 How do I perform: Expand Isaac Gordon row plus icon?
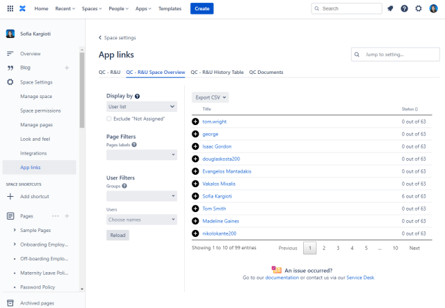pos(195,146)
